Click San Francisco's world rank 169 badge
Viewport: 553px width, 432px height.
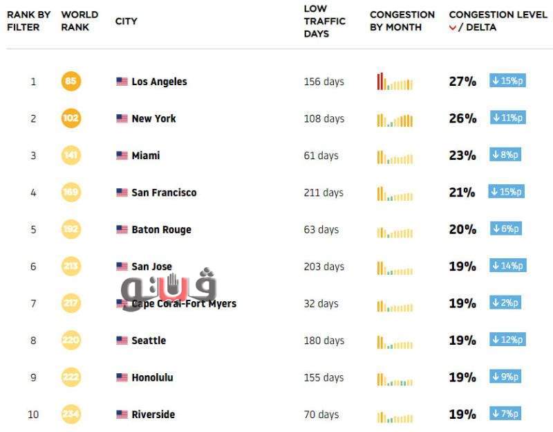(x=71, y=192)
